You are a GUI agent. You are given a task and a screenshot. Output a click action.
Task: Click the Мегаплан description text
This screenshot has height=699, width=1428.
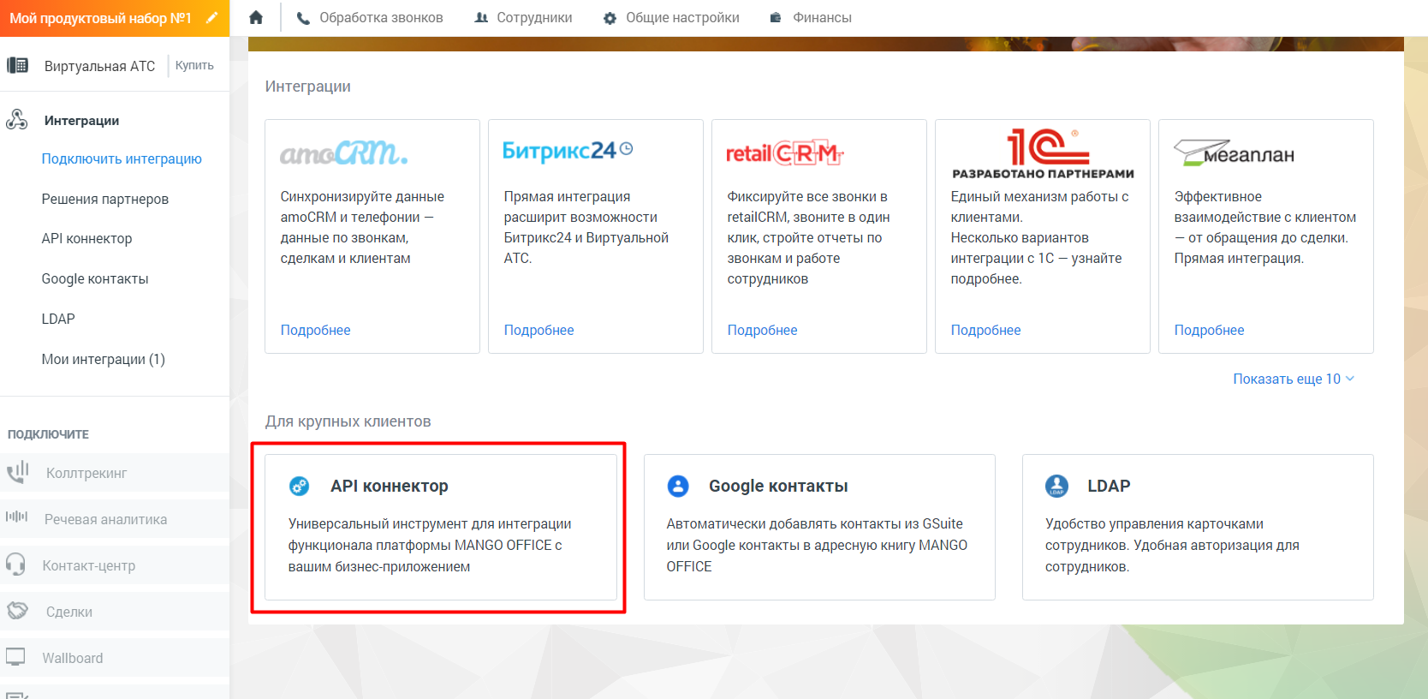coord(1264,227)
